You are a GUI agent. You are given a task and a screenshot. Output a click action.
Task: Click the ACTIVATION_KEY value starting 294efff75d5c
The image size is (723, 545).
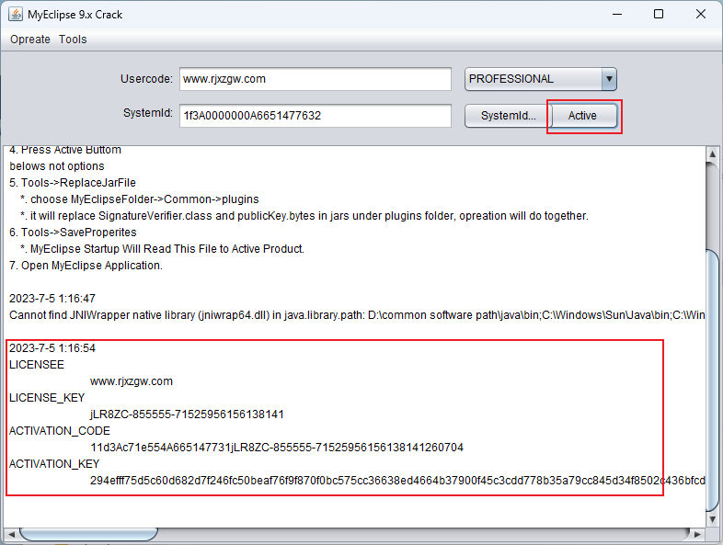[397, 481]
